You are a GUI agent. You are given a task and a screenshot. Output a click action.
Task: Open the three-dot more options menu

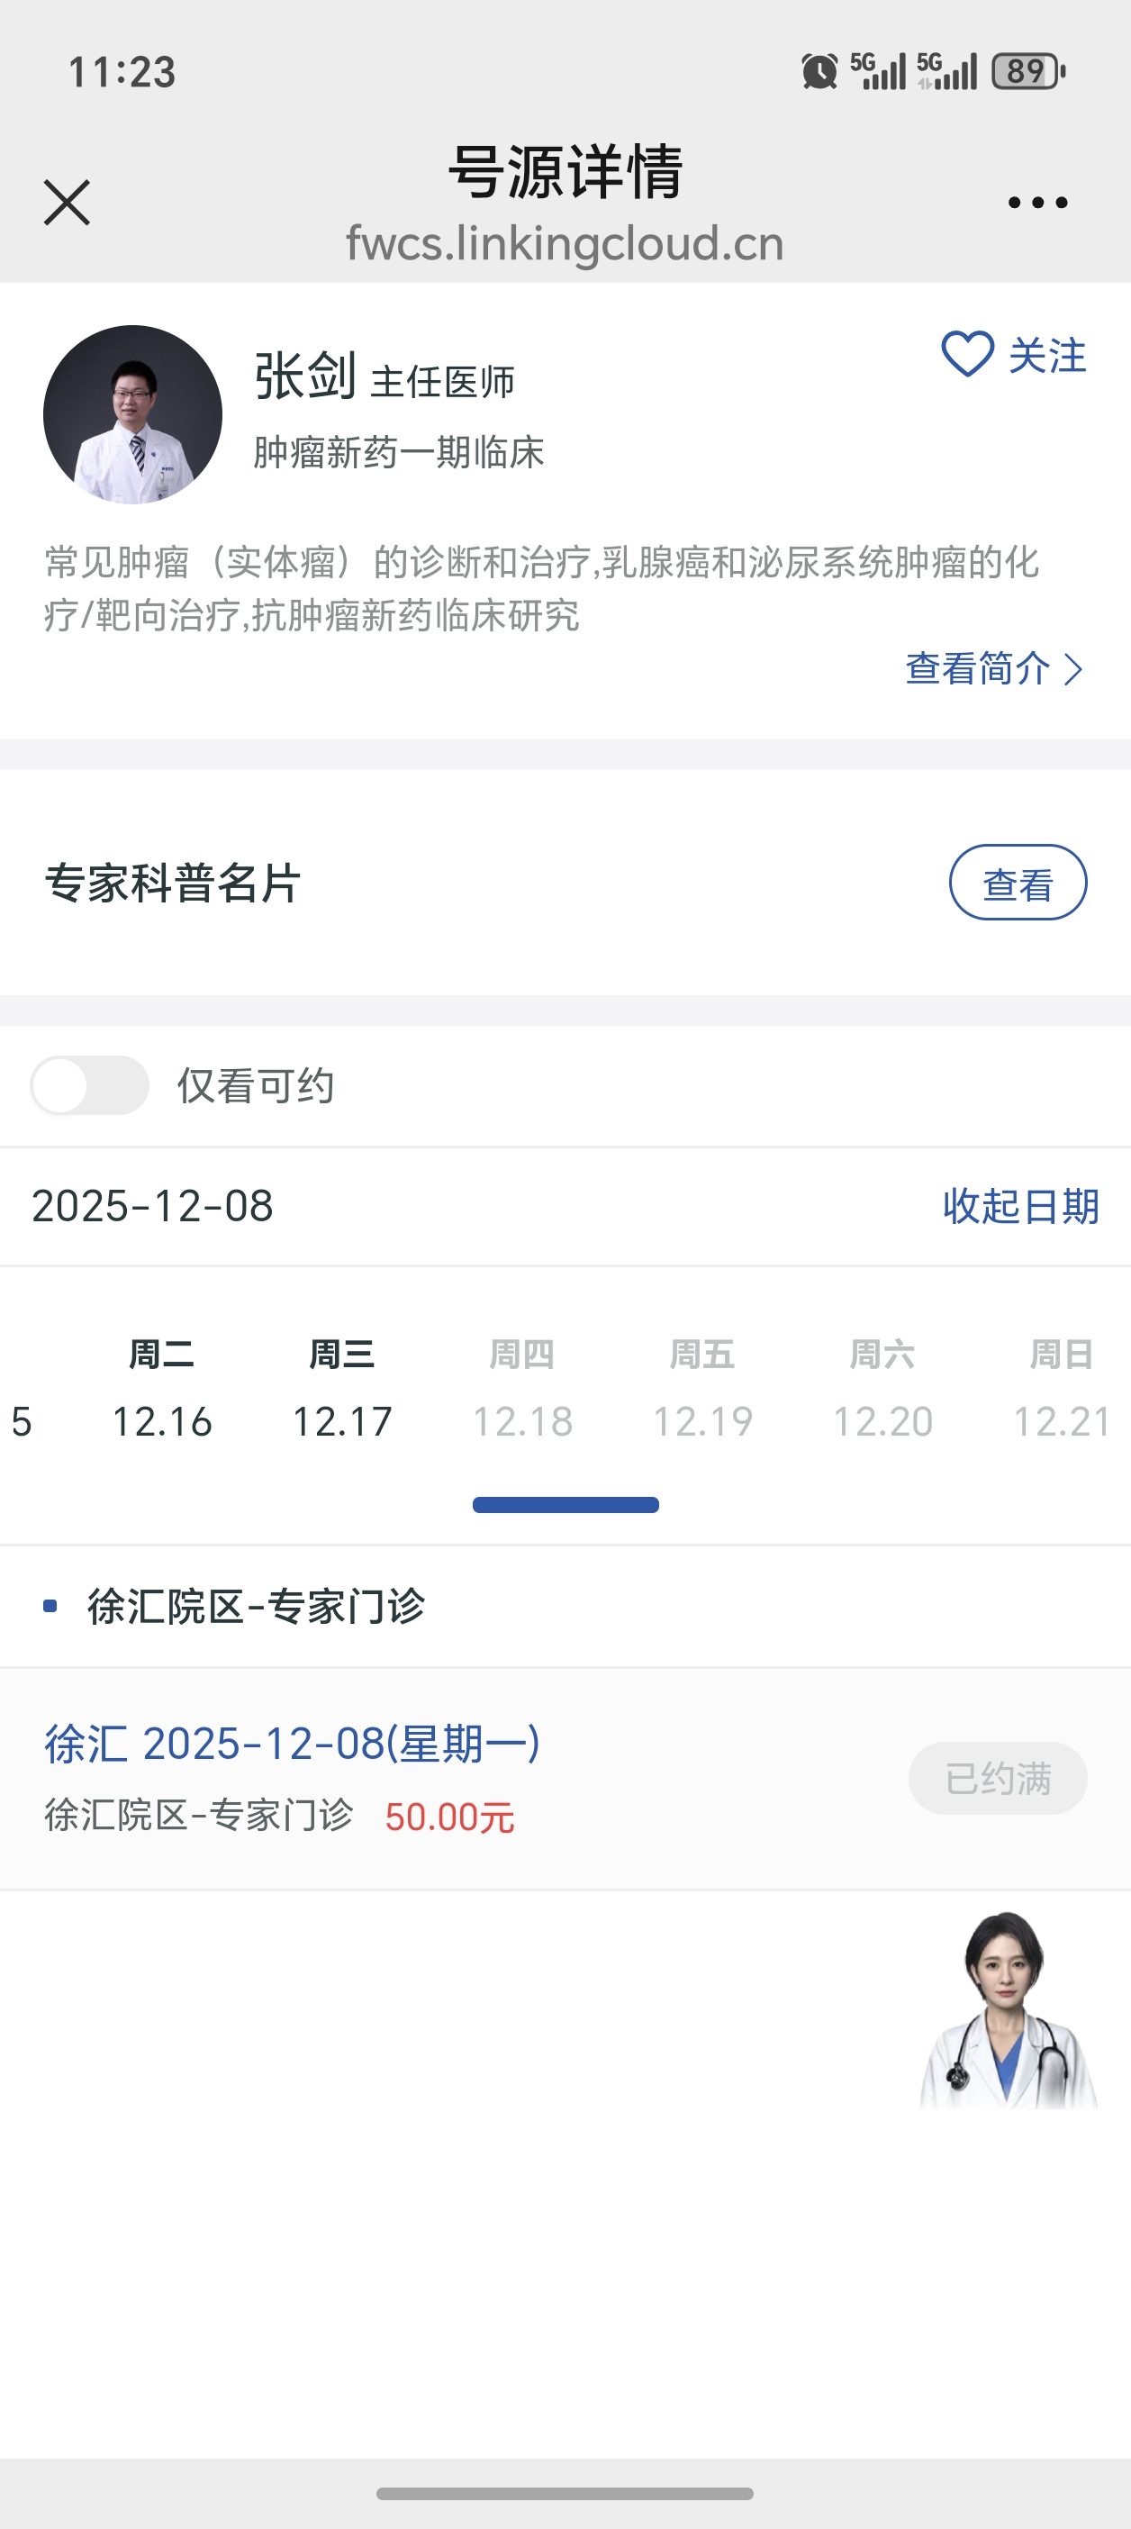click(x=1036, y=203)
